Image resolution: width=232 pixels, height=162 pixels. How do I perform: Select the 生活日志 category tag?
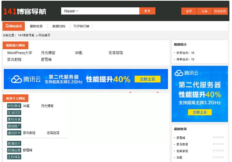click(x=14, y=113)
